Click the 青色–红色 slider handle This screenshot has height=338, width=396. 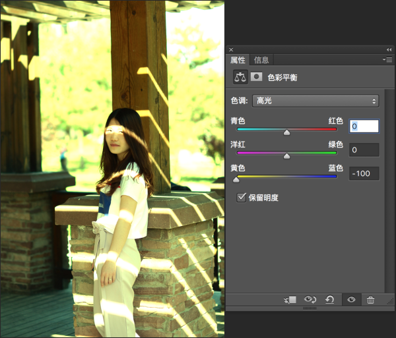[x=286, y=132]
